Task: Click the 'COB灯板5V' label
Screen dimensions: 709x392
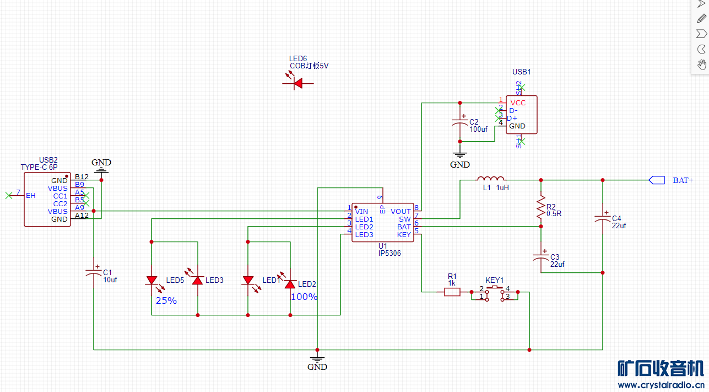Action: click(309, 66)
